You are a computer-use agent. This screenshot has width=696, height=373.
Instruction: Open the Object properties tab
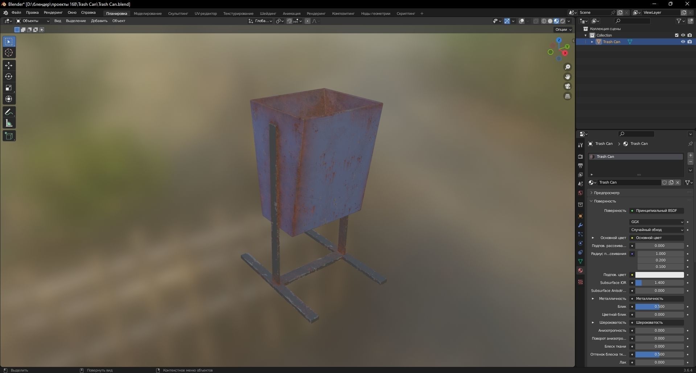[x=580, y=216]
